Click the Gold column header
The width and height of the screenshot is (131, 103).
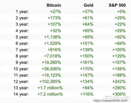point(88,5)
